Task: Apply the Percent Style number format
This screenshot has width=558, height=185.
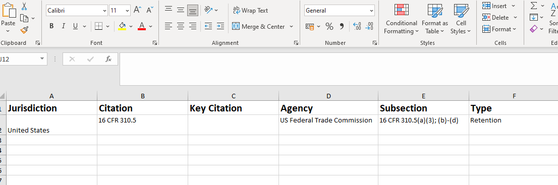Action: (329, 26)
